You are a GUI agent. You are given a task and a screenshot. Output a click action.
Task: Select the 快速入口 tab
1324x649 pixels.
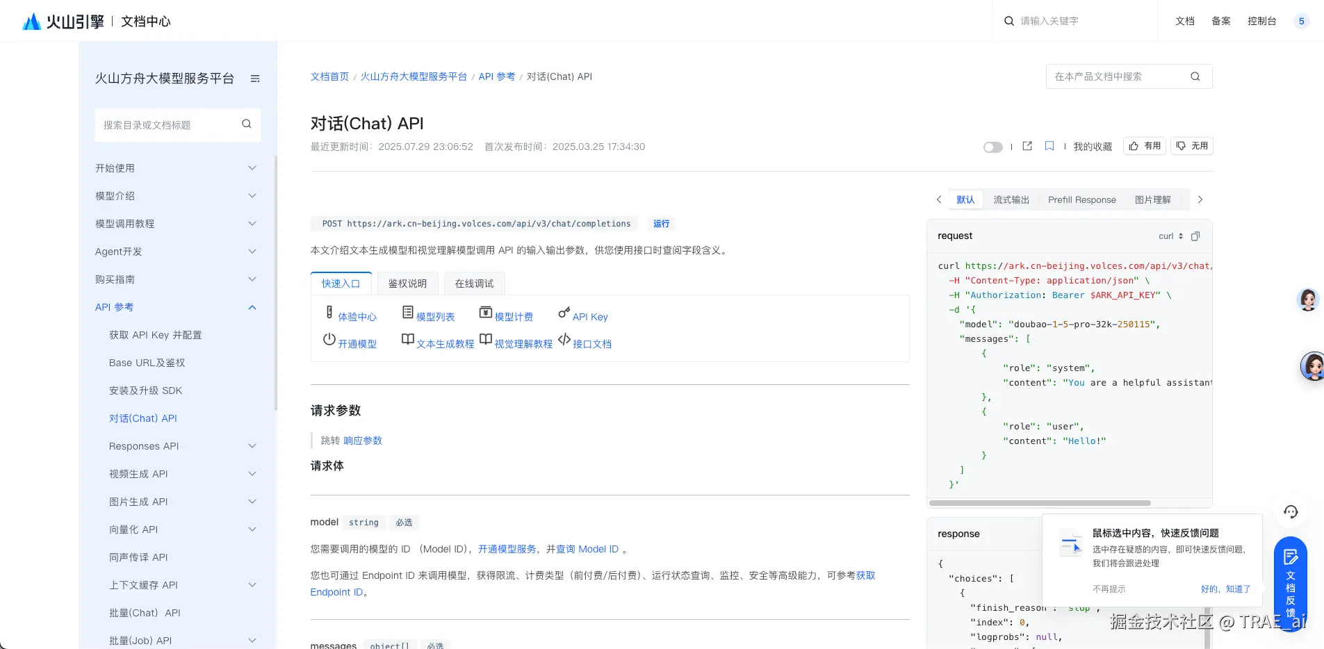click(341, 284)
